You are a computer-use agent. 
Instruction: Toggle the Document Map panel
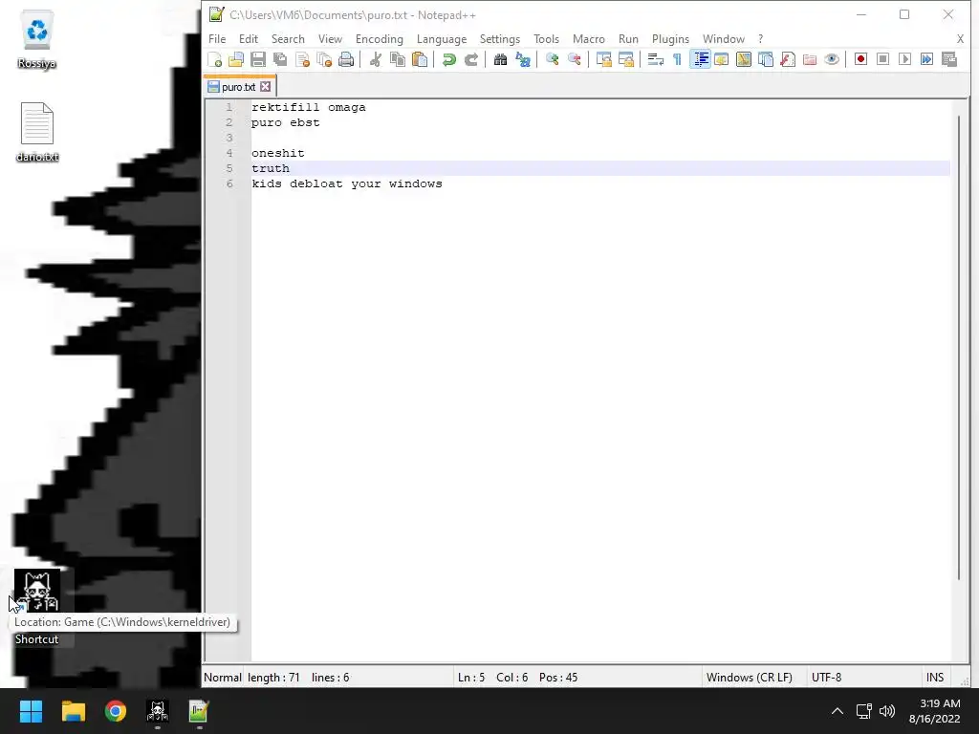743,59
